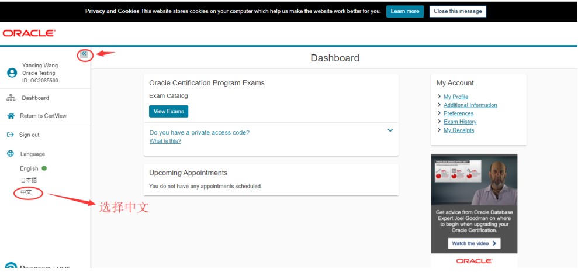Open the What is this? link
Viewport: 578px width, 272px height.
[x=165, y=141]
